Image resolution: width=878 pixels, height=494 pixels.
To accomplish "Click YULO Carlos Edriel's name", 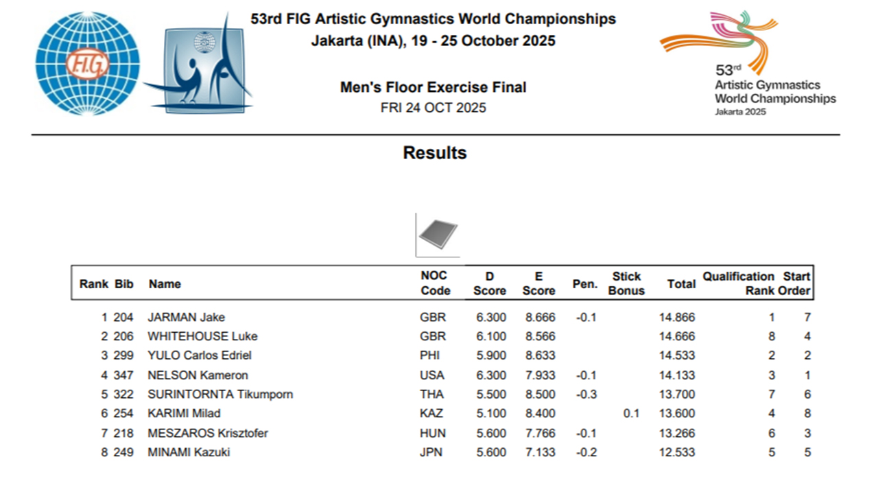I will tap(200, 355).
